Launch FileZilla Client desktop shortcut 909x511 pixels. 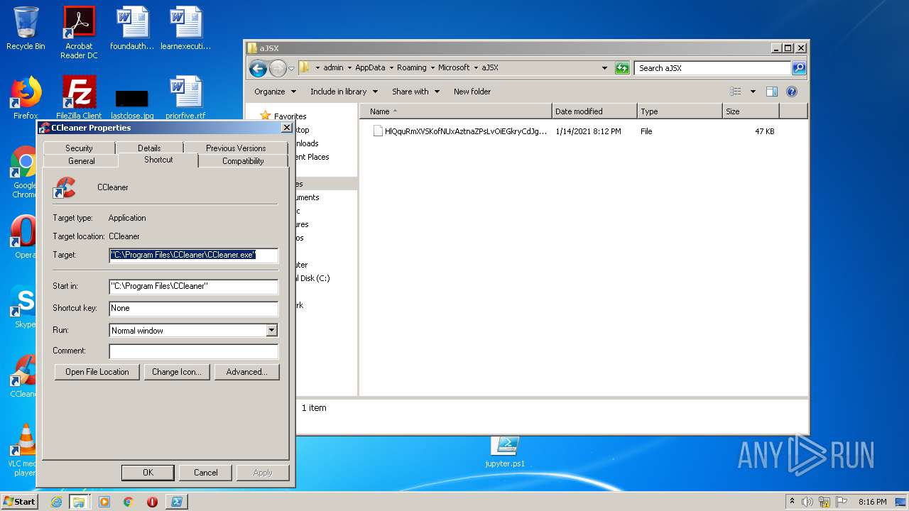point(79,98)
